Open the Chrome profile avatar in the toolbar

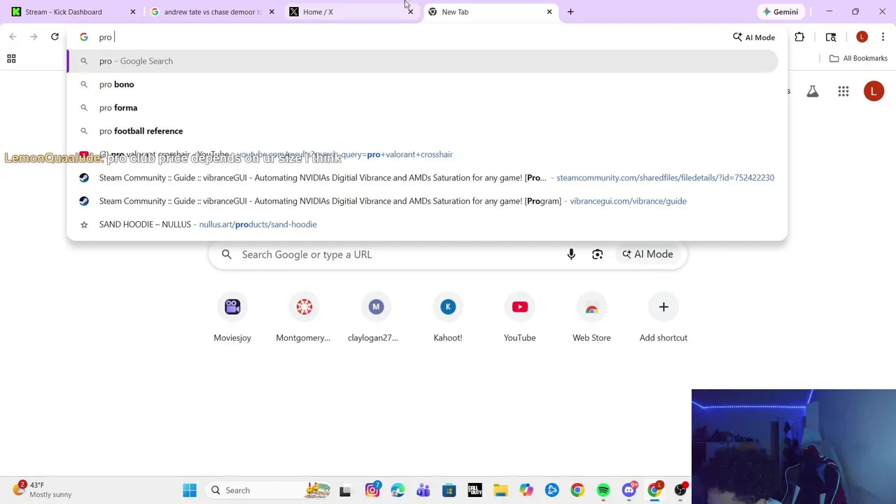[862, 37]
